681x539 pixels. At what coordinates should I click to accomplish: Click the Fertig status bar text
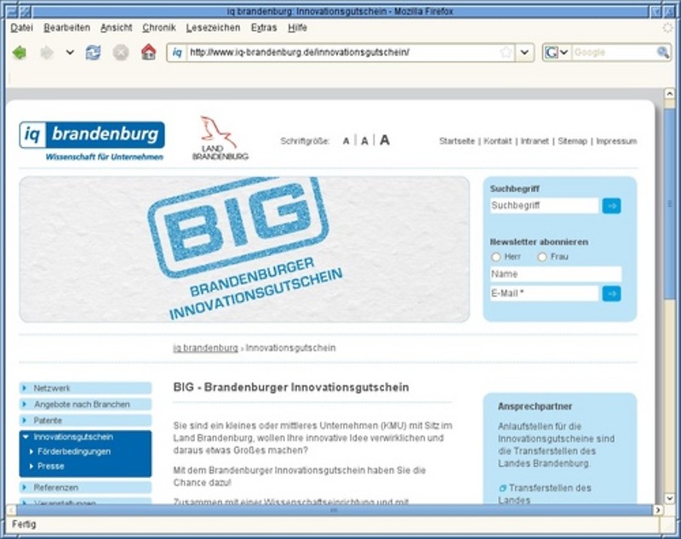tap(24, 525)
